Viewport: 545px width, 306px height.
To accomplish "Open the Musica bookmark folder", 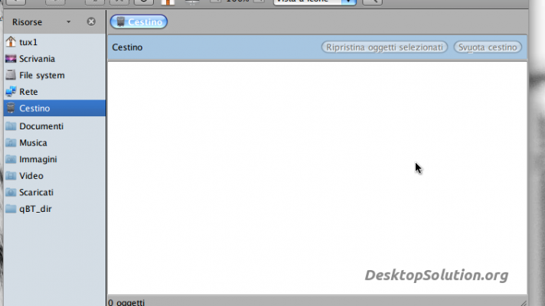I will [54, 143].
